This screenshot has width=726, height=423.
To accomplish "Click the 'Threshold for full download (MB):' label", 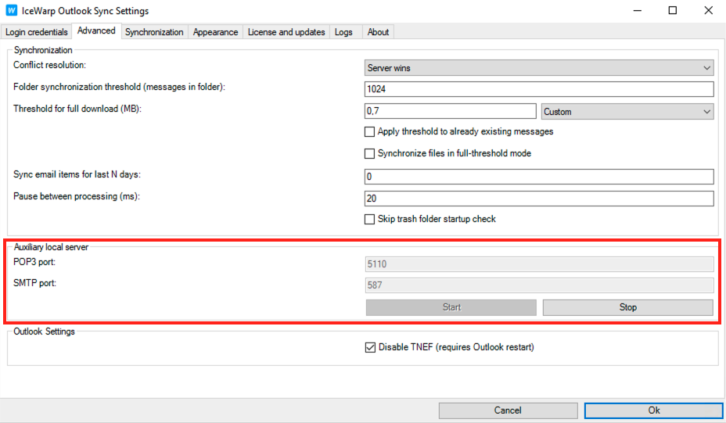I will (x=77, y=109).
